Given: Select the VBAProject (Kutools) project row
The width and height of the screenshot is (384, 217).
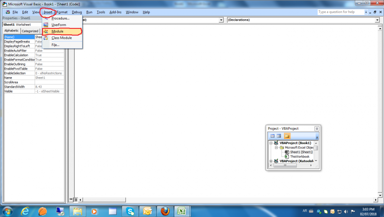Looking at the screenshot, I should [296, 161].
